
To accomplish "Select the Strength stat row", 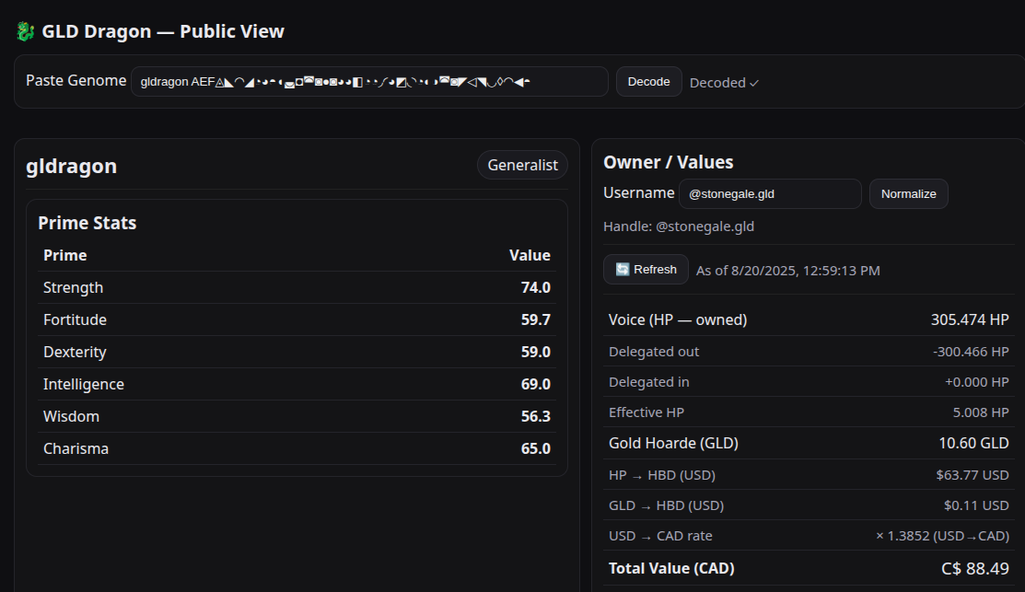I will point(297,287).
